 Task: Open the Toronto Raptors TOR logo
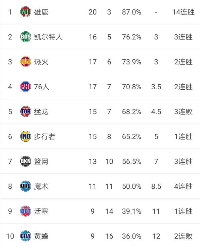pos(26,111)
